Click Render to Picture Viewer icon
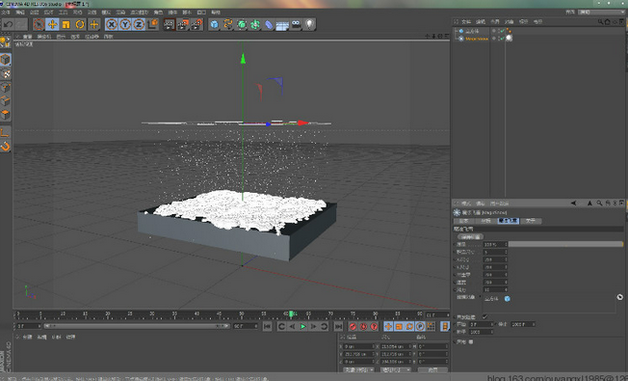 183,24
